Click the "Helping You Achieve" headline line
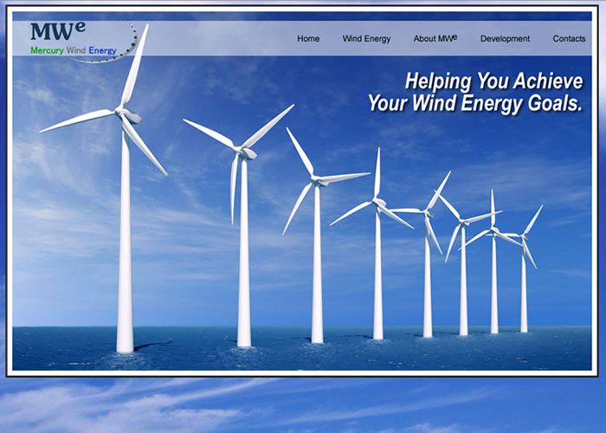 (493, 82)
